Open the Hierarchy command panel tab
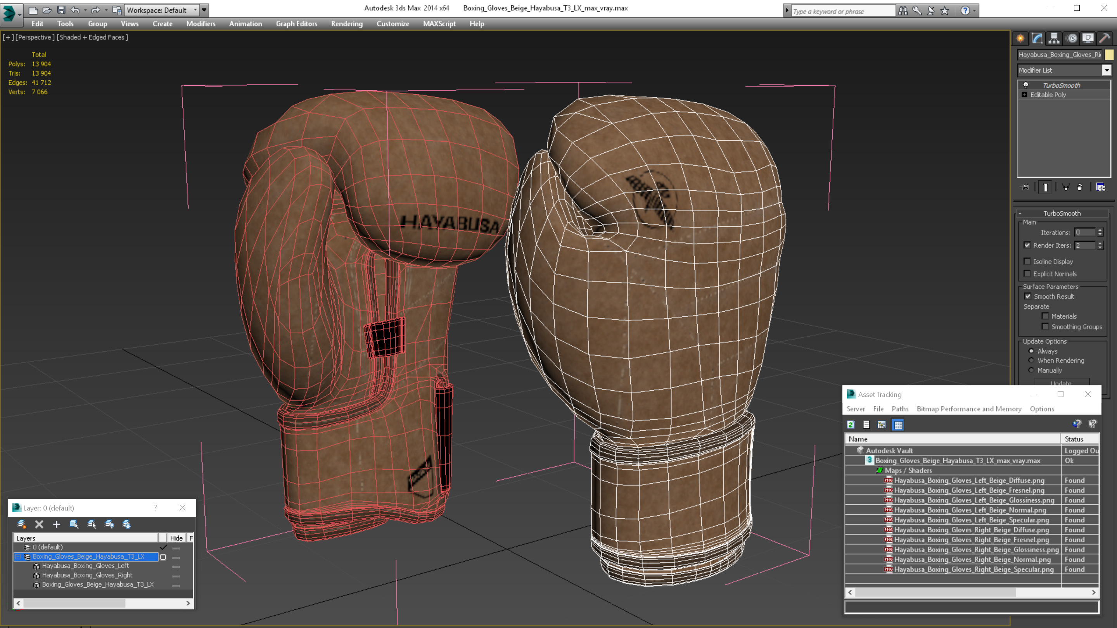 (x=1054, y=39)
